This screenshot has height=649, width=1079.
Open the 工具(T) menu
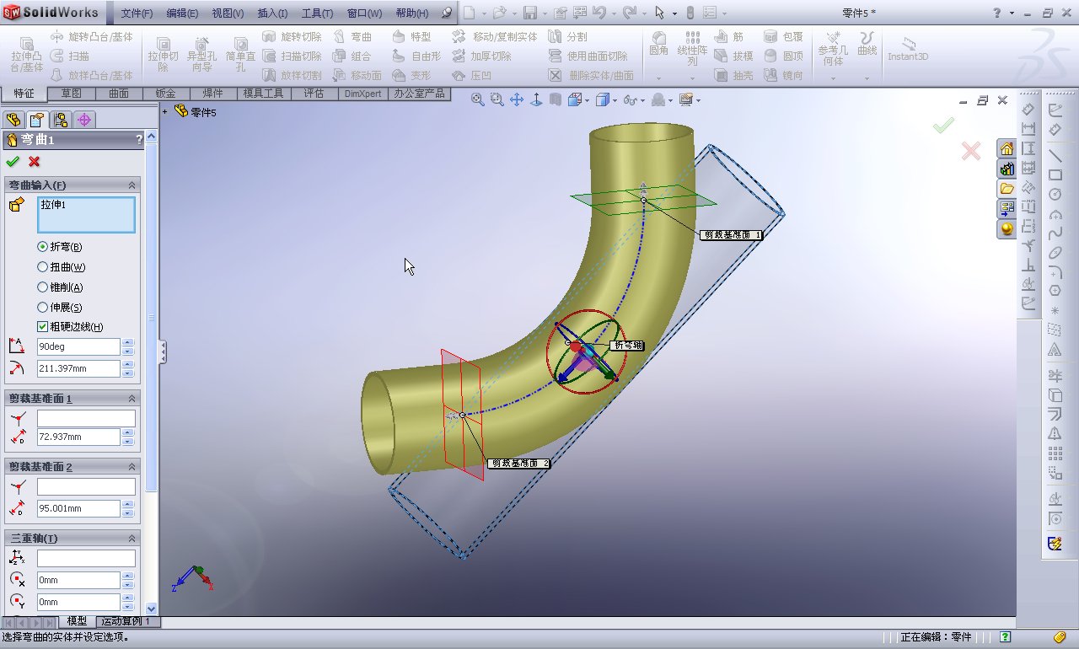point(317,13)
